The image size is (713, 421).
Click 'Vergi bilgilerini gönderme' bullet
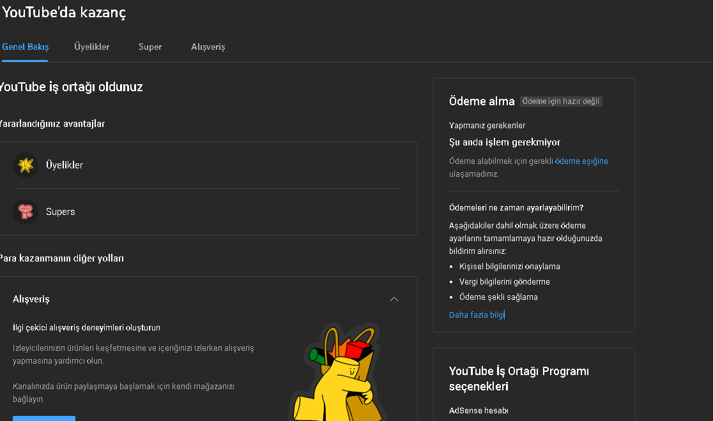[x=504, y=281]
